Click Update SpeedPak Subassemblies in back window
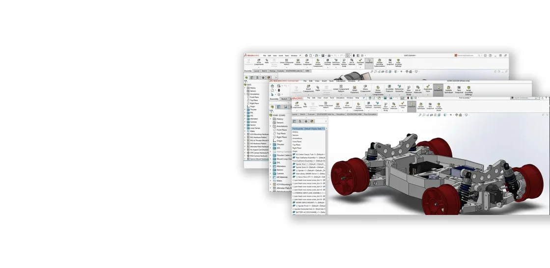550x268 pixels. pyautogui.click(x=379, y=63)
